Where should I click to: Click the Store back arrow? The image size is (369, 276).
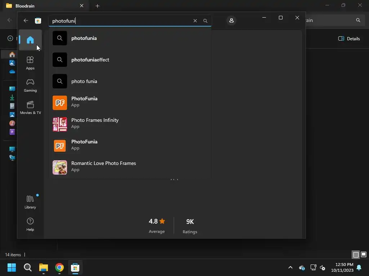click(26, 20)
